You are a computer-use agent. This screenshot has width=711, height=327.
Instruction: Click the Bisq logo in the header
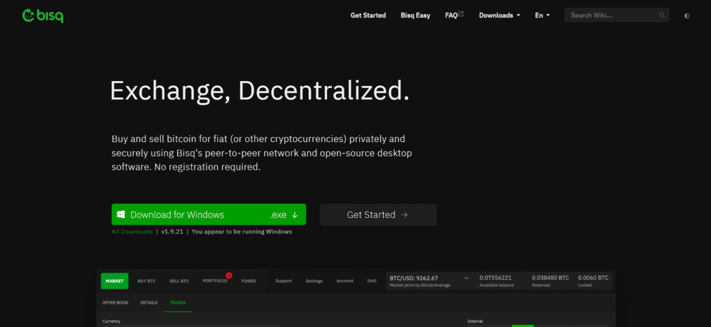tap(43, 15)
